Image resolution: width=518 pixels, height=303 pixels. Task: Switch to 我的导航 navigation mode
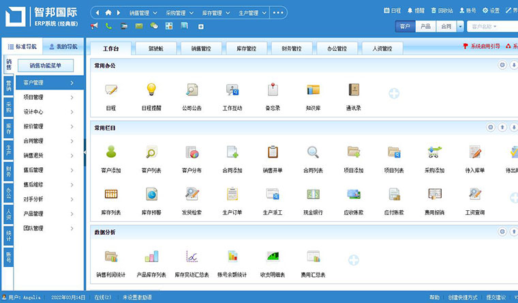[x=63, y=46]
